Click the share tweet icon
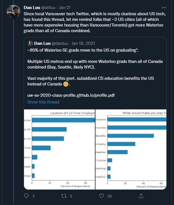This screenshot has width=174, height=205. (141, 196)
